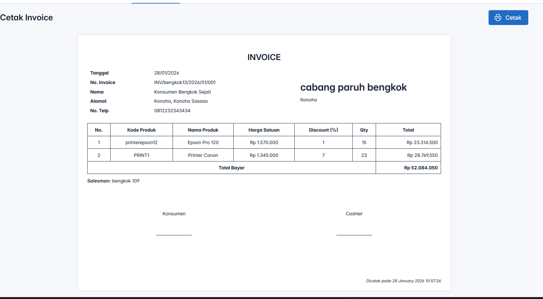This screenshot has width=543, height=299.
Task: Click quantity 23 in Printer Canon row
Action: 364,155
